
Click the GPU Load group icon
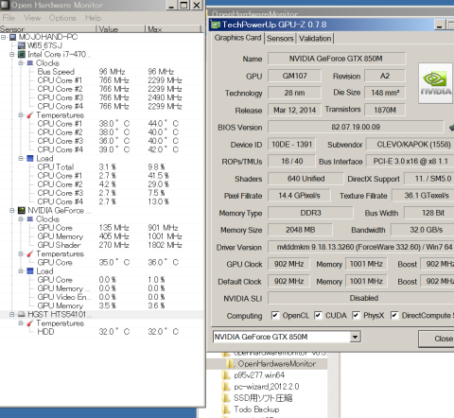click(x=30, y=271)
